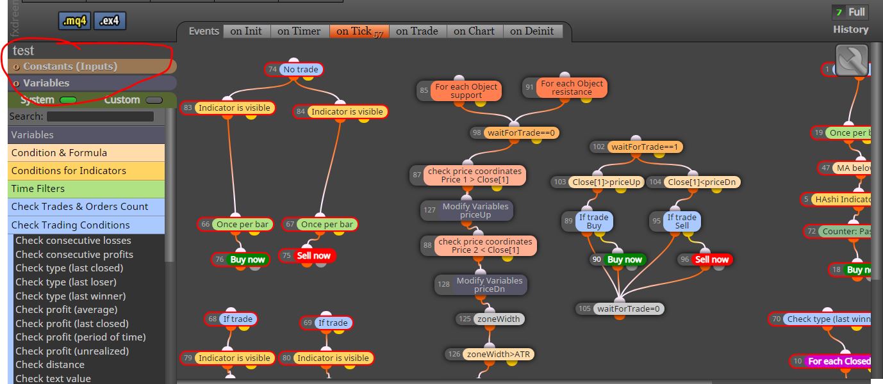Select Check profit (average) block
This screenshot has width=883, height=384.
click(67, 310)
